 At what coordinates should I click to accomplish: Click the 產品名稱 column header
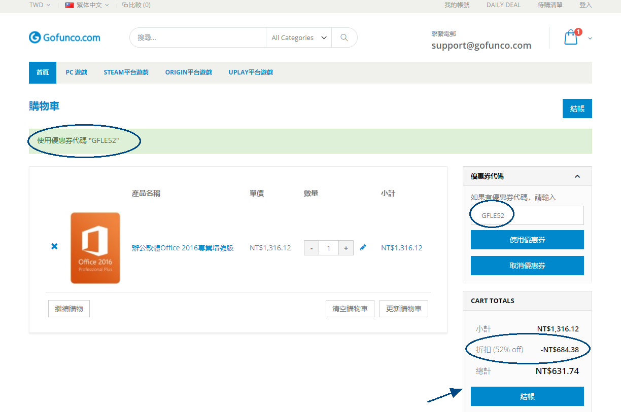pyautogui.click(x=146, y=194)
